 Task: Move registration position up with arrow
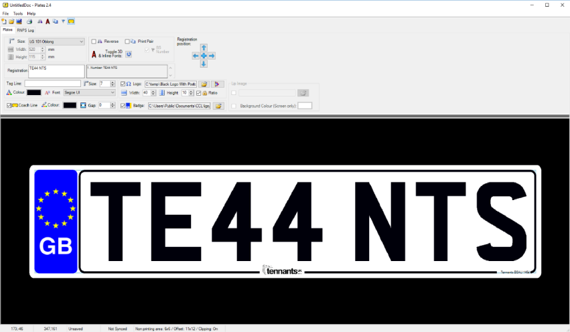pyautogui.click(x=204, y=48)
